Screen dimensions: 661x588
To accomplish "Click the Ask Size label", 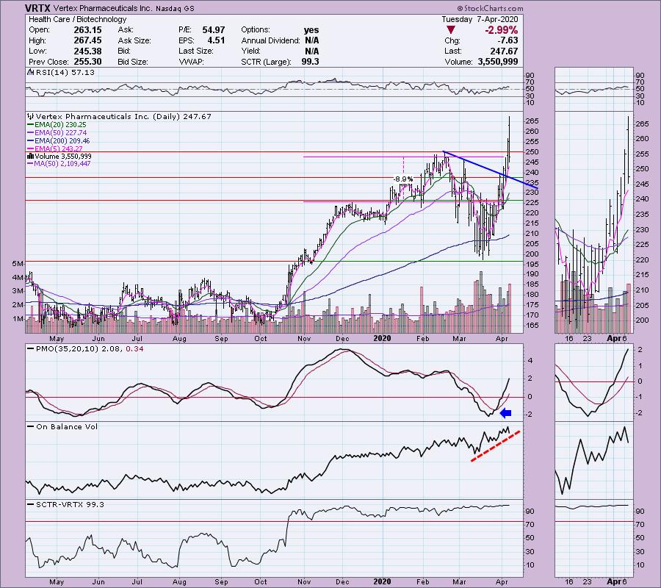I will pos(134,40).
